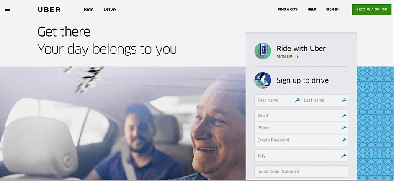The height and width of the screenshot is (181, 394).
Task: Click the autofill icon in Email field
Action: point(344,116)
